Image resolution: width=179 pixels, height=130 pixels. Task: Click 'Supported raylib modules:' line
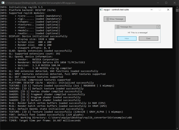[x=23, y=13]
